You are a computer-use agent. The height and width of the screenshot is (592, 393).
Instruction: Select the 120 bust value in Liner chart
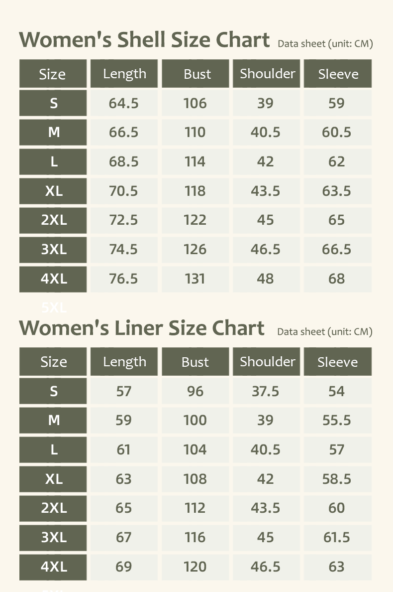click(x=195, y=567)
